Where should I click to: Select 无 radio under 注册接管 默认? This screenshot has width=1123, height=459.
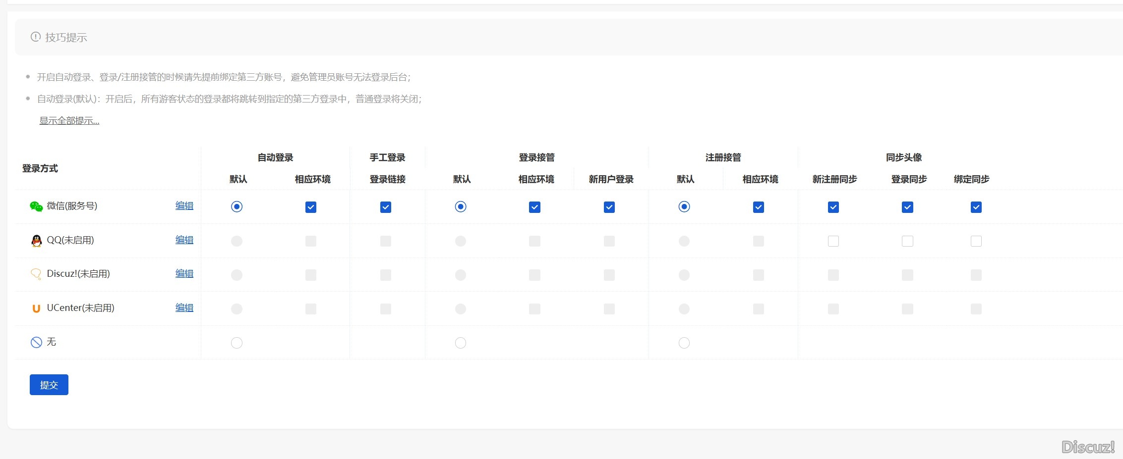pyautogui.click(x=684, y=342)
